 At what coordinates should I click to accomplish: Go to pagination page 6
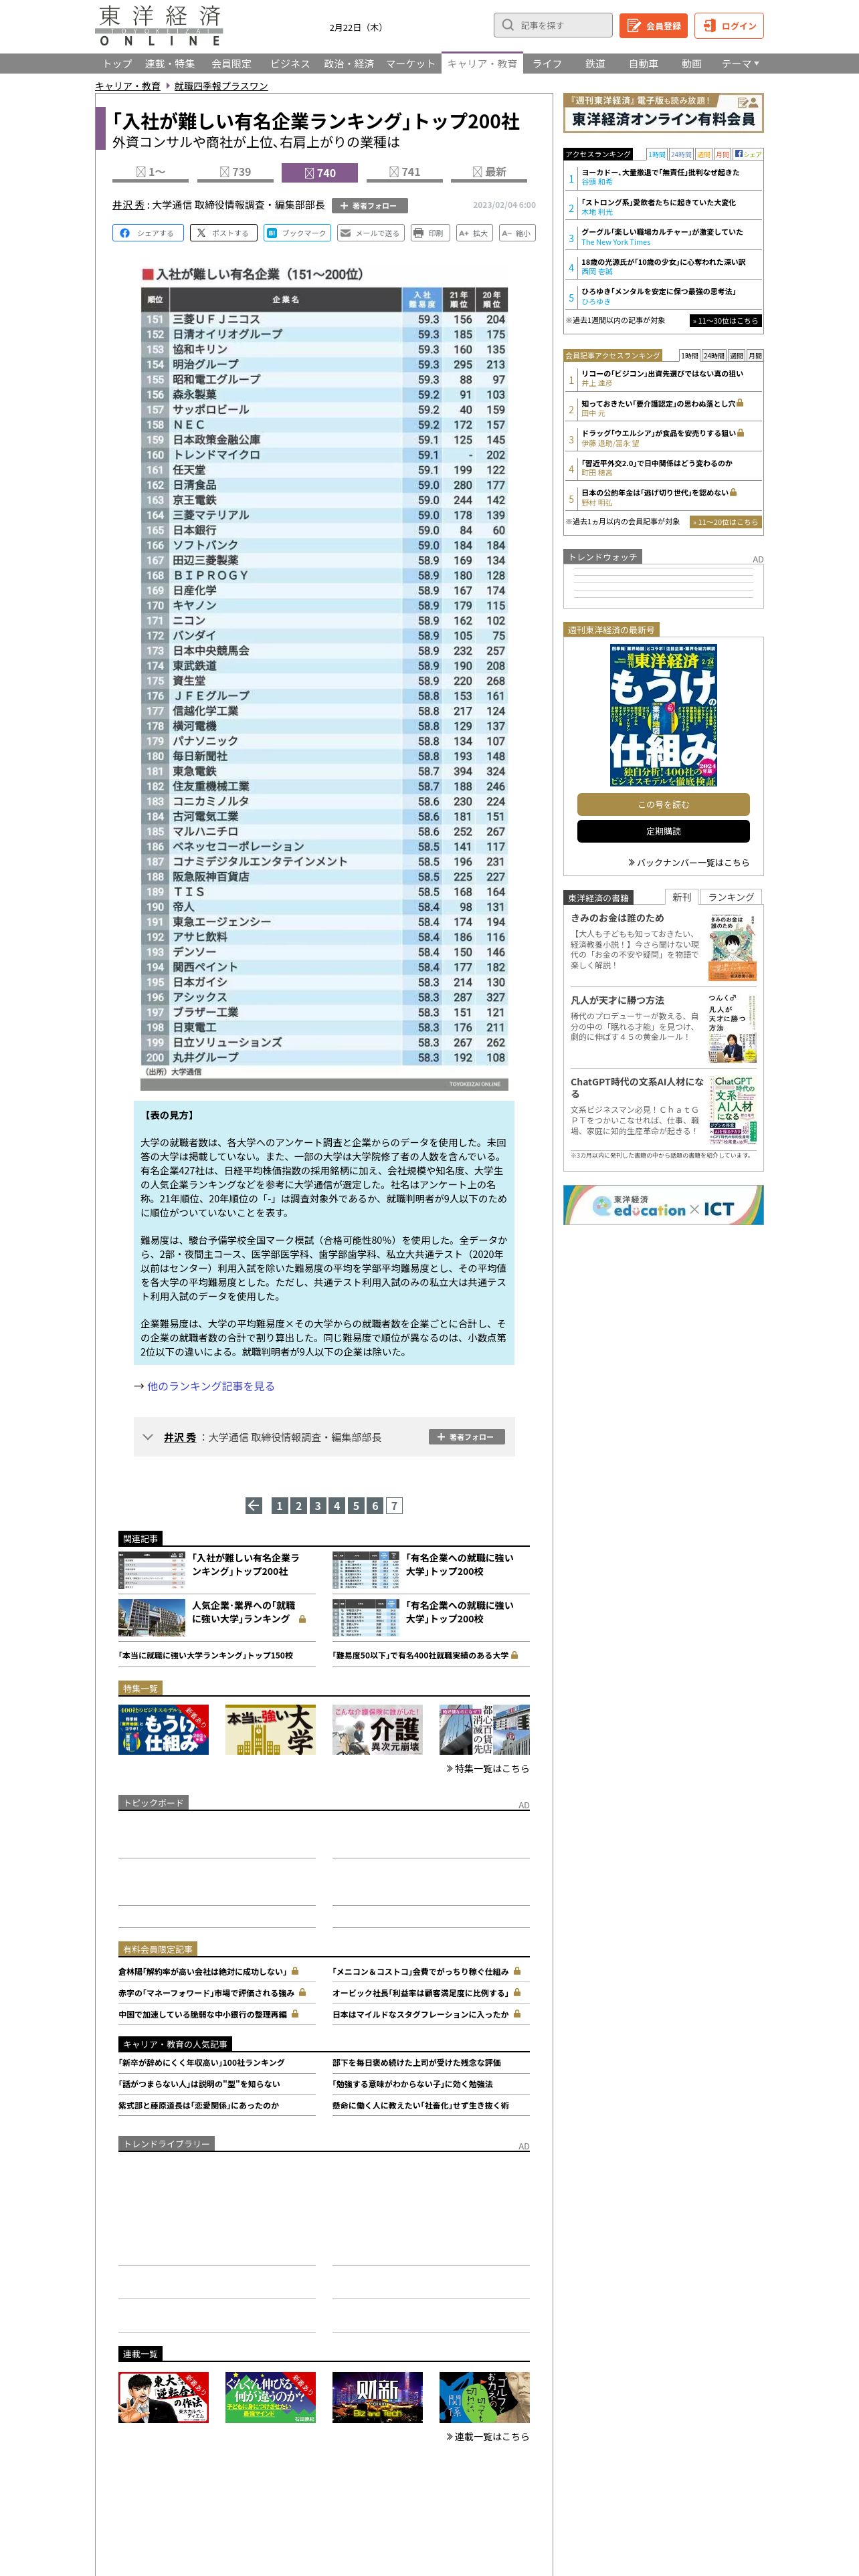point(375,1505)
